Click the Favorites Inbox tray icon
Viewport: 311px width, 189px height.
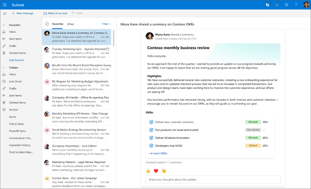(4, 32)
